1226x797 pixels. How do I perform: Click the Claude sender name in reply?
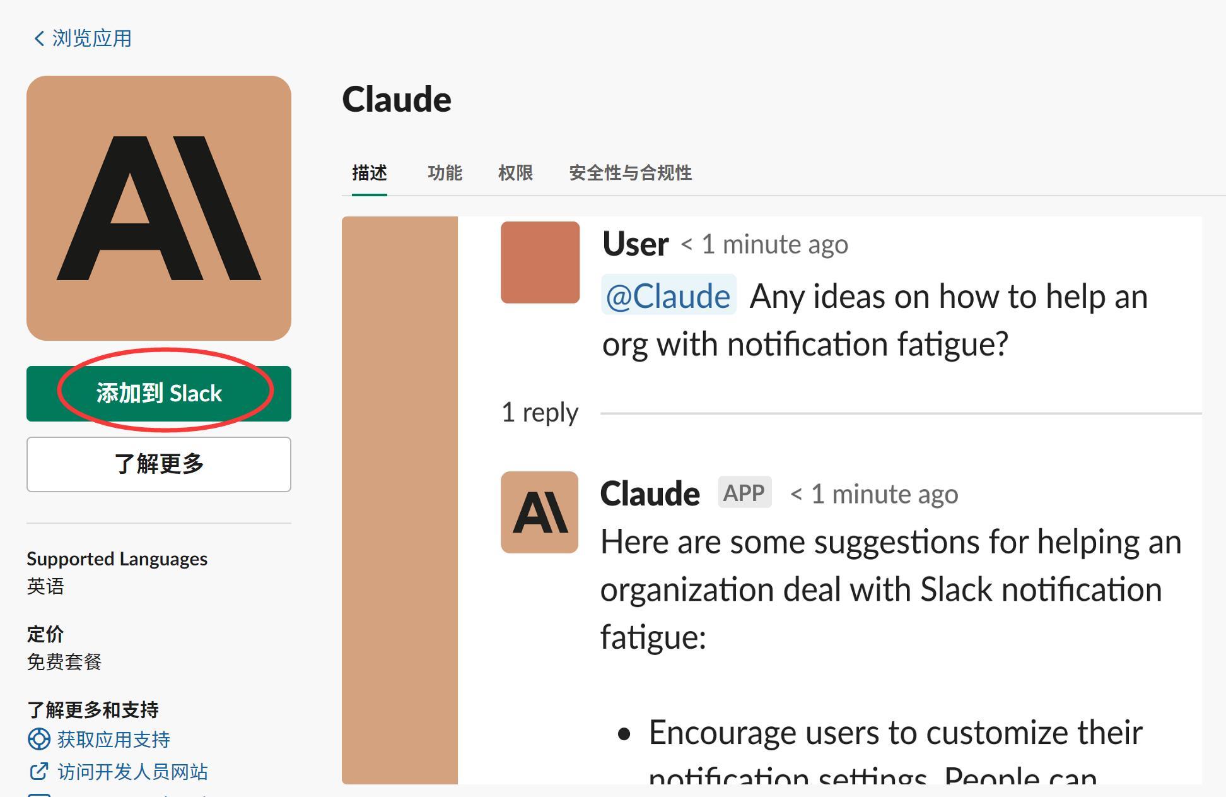point(650,493)
